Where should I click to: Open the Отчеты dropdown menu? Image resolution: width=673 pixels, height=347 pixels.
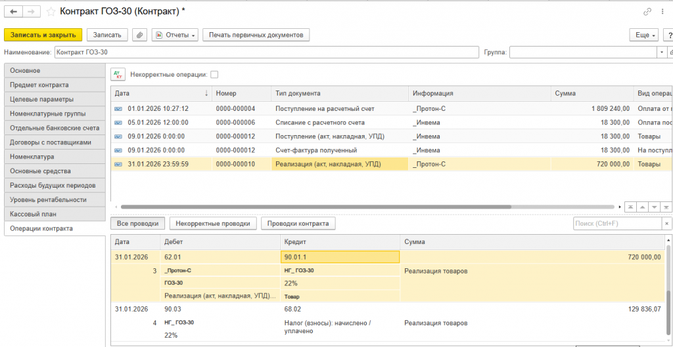click(175, 35)
